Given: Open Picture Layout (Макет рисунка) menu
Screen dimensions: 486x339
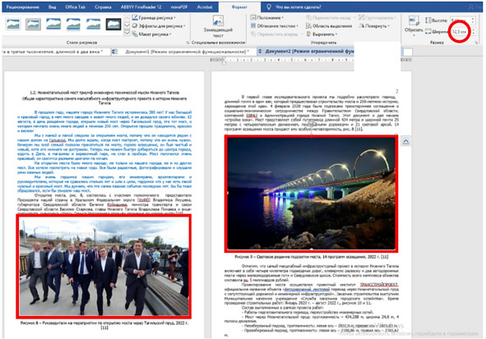Looking at the screenshot, I should coord(152,34).
